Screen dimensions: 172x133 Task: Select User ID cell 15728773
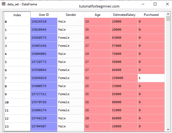tap(44, 62)
